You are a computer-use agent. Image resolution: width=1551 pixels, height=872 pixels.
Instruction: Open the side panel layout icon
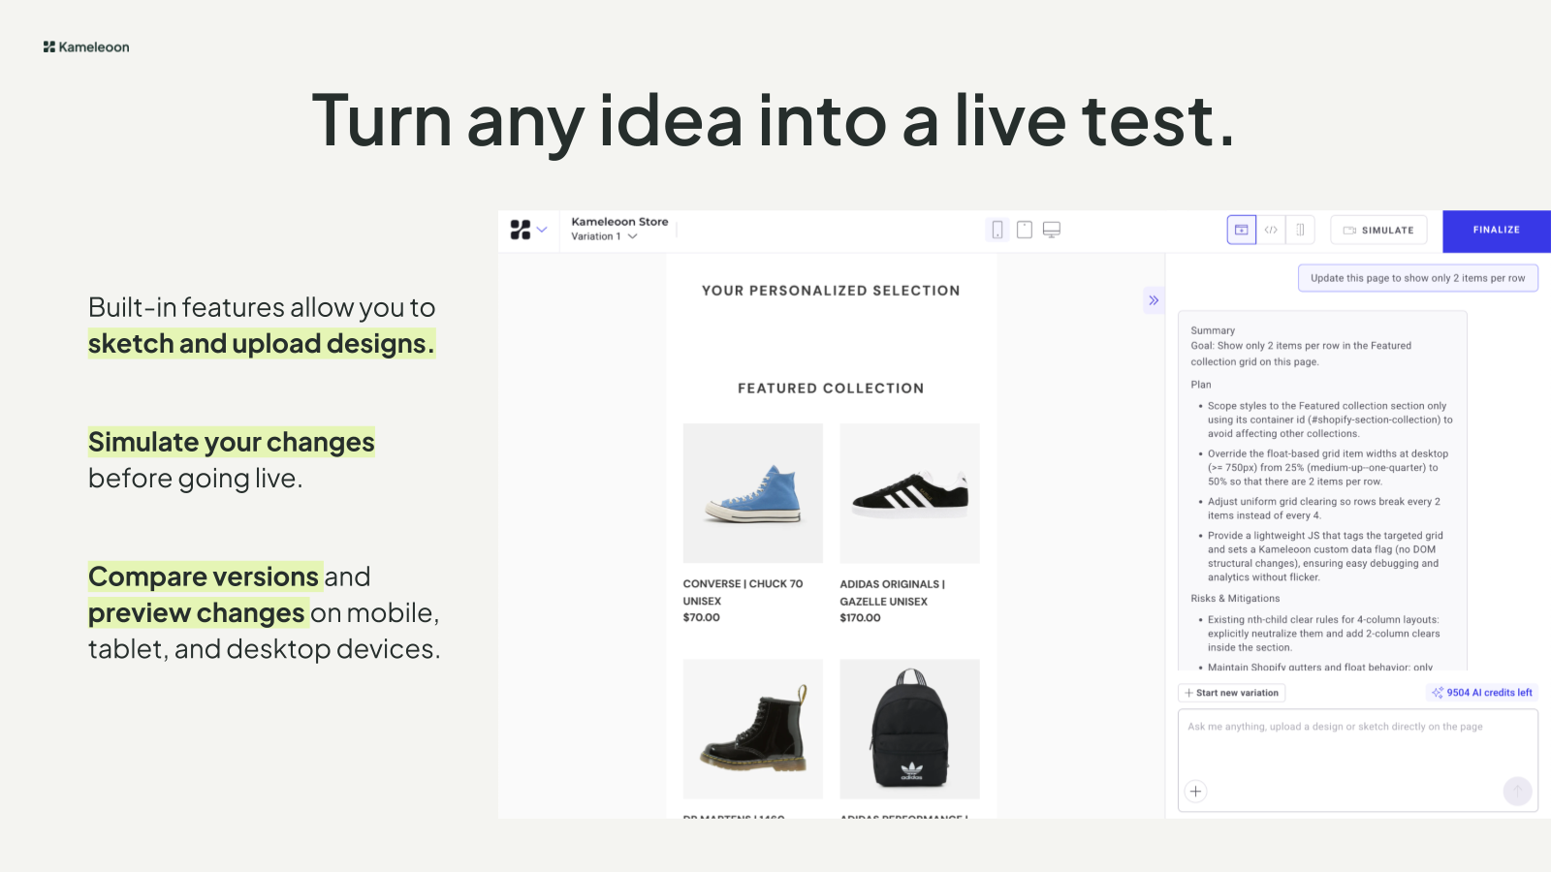(1300, 230)
